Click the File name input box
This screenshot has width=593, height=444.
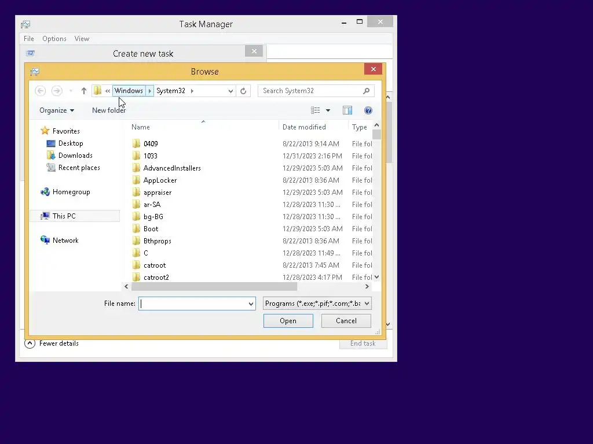click(x=193, y=304)
